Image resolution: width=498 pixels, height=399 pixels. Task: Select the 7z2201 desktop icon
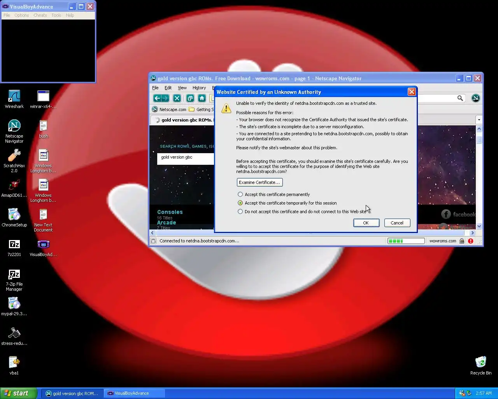14,247
